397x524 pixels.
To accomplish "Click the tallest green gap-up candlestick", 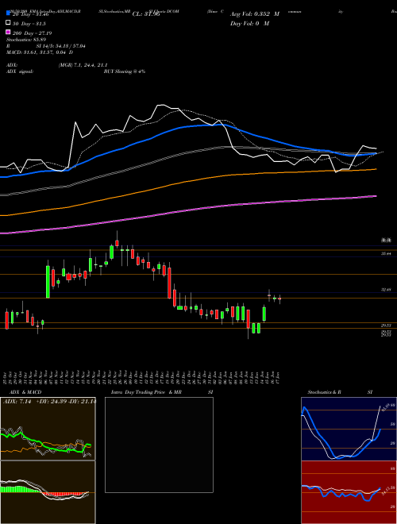I will (x=48, y=281).
